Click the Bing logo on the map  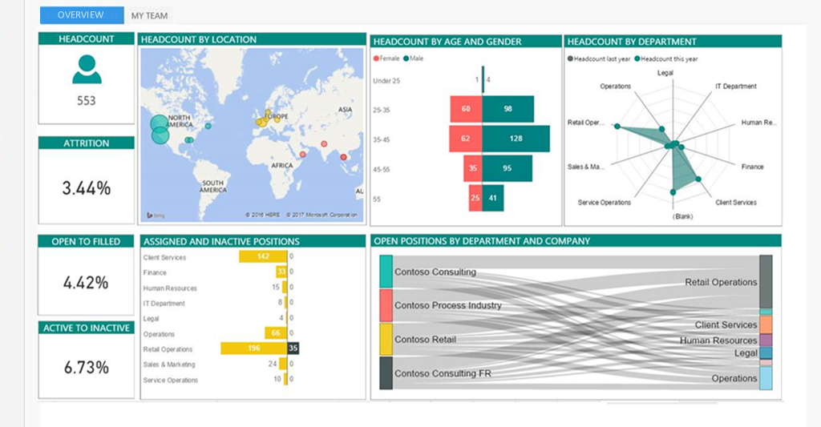[156, 215]
